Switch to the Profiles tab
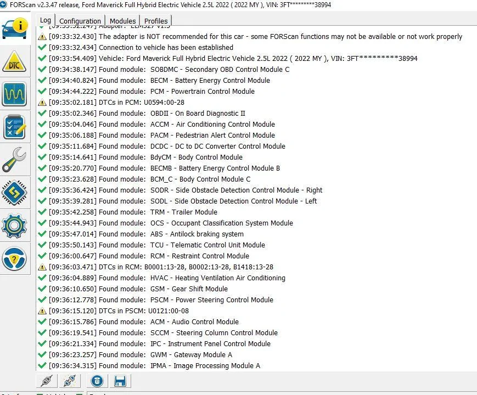Image resolution: width=477 pixels, height=395 pixels. click(156, 21)
